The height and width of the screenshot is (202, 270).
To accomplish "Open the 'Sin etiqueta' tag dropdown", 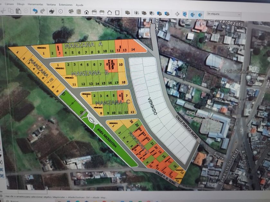I will [223, 14].
